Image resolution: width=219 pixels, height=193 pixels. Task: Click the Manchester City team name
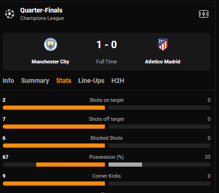(x=50, y=62)
